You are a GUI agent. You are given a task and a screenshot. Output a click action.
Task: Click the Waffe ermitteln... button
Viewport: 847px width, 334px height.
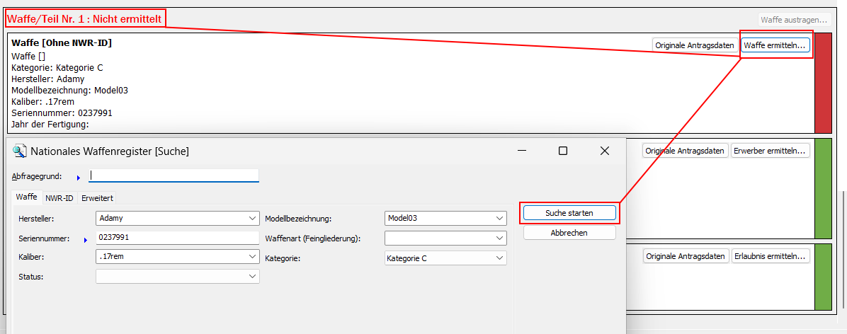pyautogui.click(x=775, y=45)
